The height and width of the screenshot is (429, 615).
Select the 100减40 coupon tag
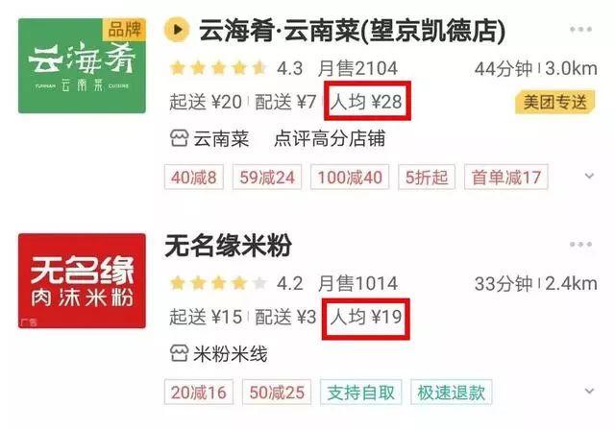(x=350, y=178)
